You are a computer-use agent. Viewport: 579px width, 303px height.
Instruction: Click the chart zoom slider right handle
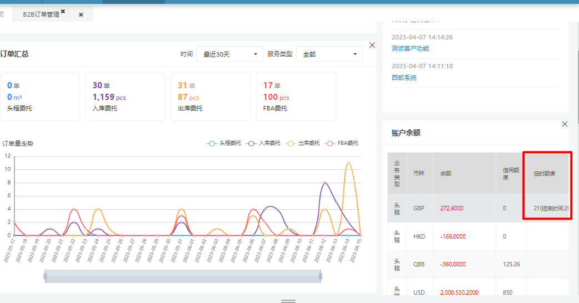tap(321, 276)
